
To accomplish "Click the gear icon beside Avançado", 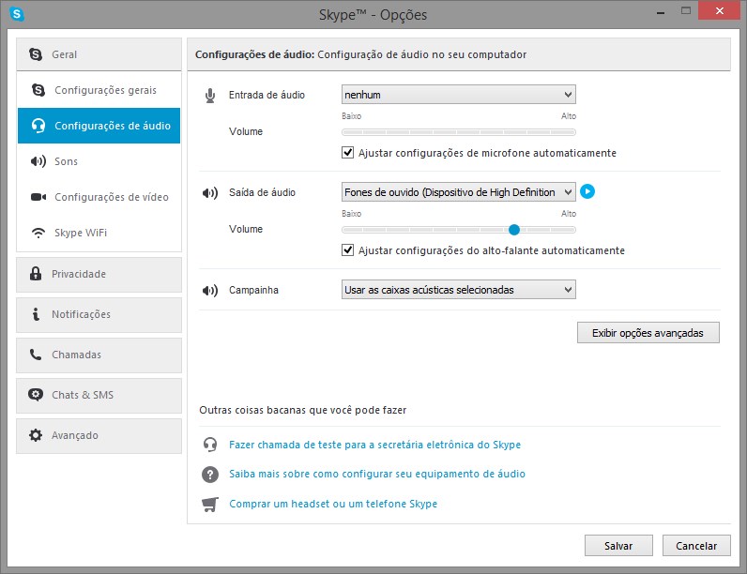I will point(36,435).
